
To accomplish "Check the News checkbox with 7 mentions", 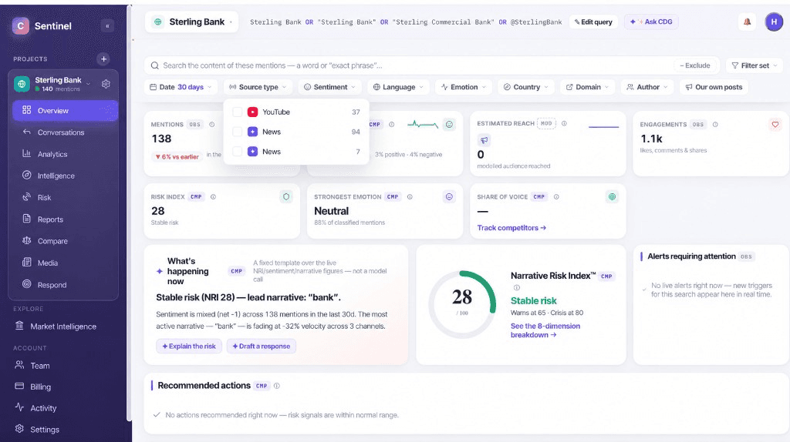I will pyautogui.click(x=238, y=152).
